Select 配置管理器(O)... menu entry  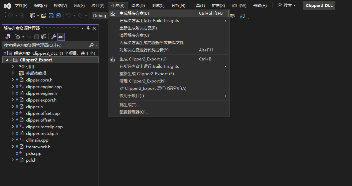[169, 112]
